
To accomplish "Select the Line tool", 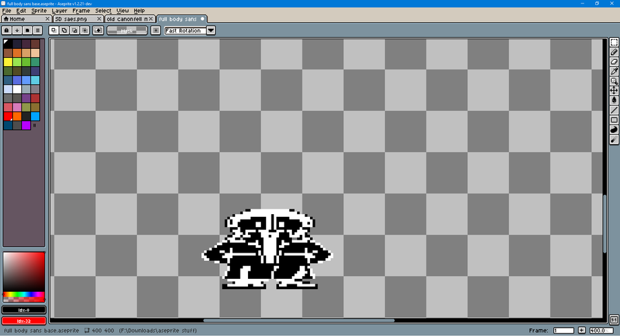I will click(614, 110).
